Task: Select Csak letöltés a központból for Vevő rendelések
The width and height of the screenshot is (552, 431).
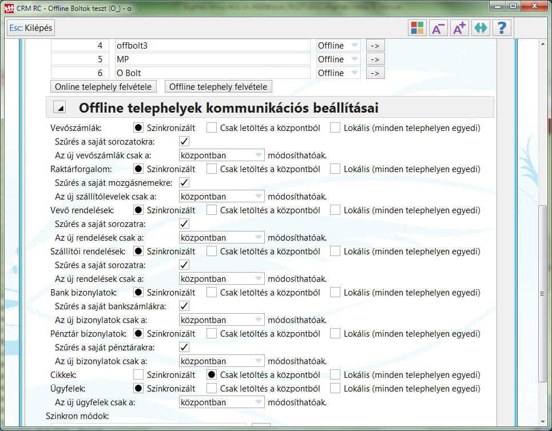Action: (x=212, y=210)
